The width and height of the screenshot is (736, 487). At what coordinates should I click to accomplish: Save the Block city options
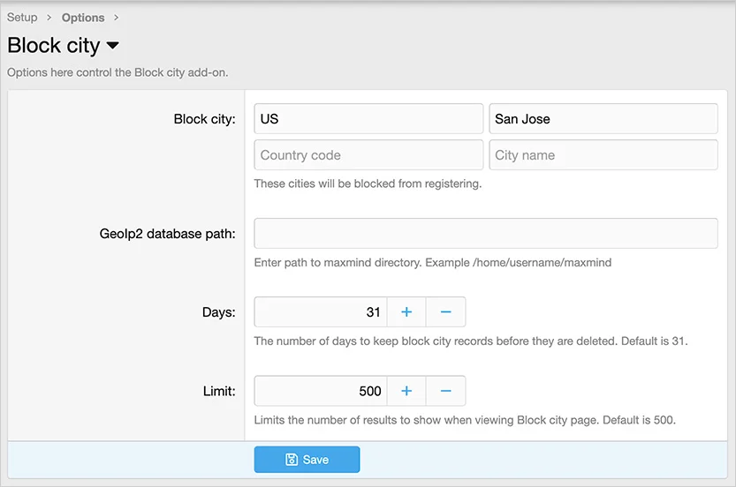coord(307,460)
